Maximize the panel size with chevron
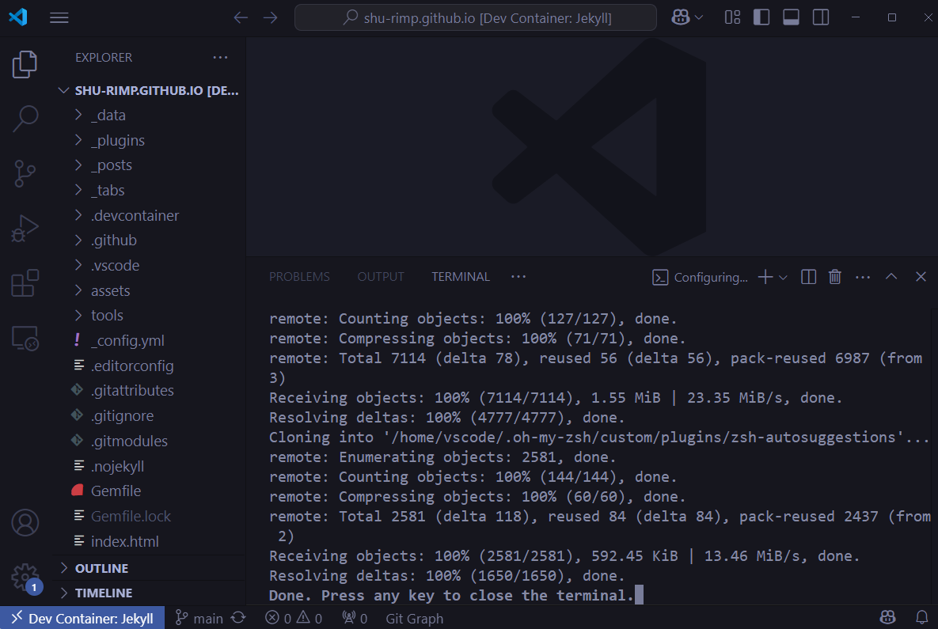 pyautogui.click(x=891, y=276)
